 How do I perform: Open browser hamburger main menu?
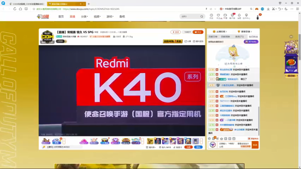click(298, 9)
